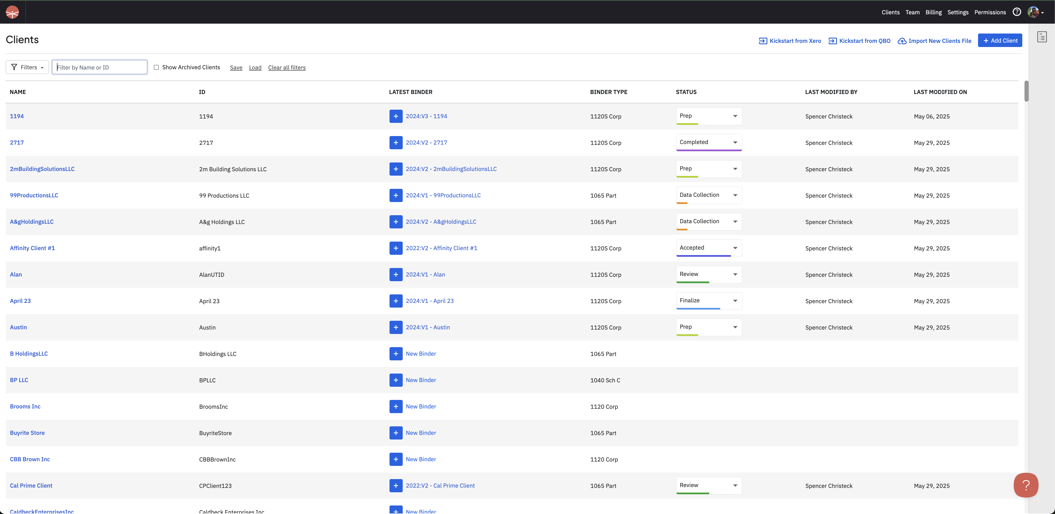Viewport: 1055px width, 514px height.
Task: Click Clear all filters link
Action: click(x=287, y=68)
